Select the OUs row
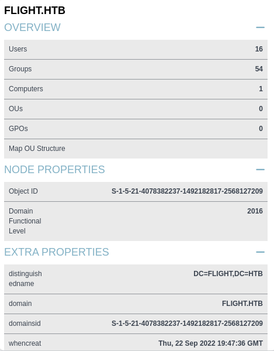Screen dimensions: 274x351 point(136,109)
